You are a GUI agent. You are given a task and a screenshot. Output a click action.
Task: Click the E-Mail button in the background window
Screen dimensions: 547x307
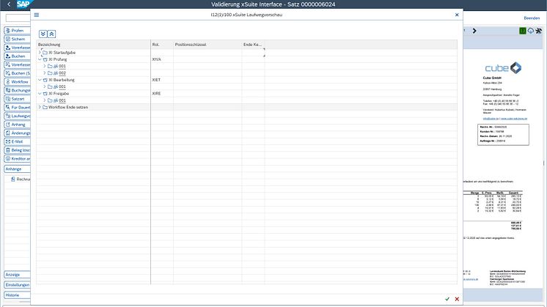[x=17, y=141]
